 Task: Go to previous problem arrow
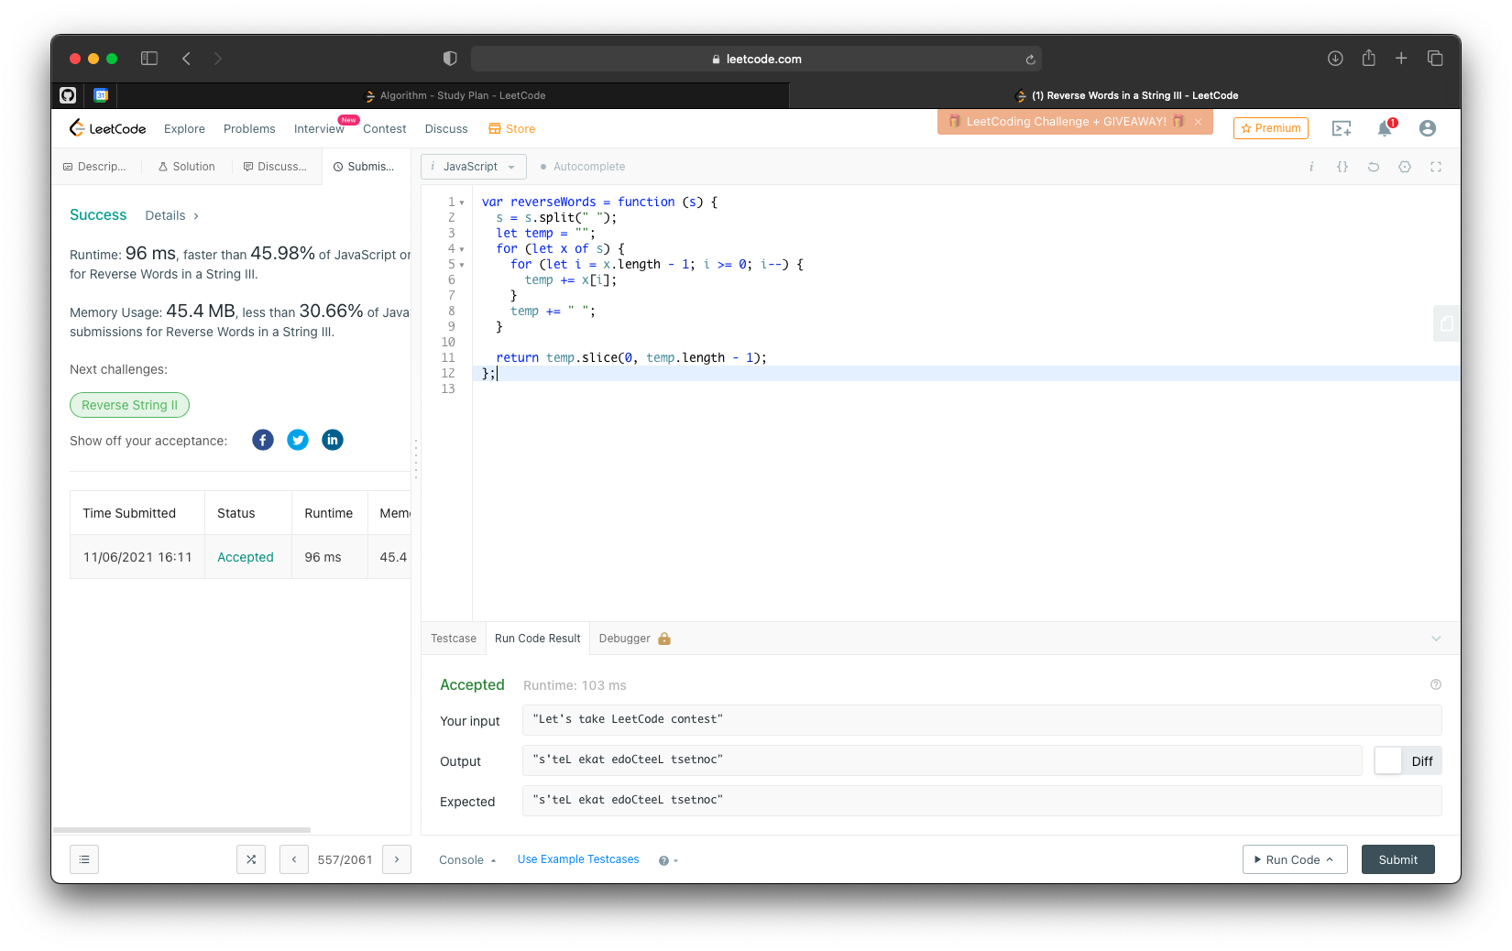[x=294, y=859]
